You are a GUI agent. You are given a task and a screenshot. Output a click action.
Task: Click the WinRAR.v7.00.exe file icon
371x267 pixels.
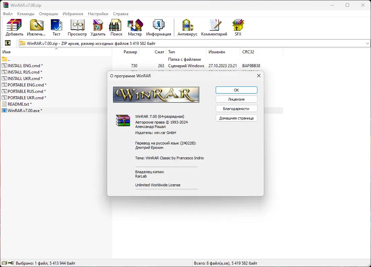[4, 110]
